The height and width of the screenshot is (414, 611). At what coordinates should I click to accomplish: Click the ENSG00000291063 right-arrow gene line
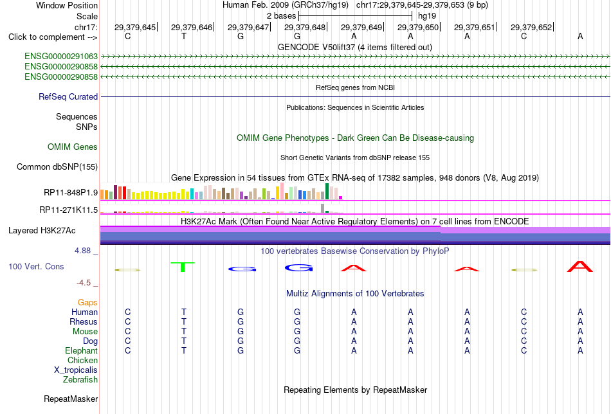tap(355, 57)
